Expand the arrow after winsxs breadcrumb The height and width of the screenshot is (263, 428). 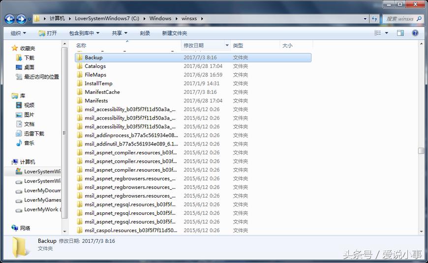(202, 19)
